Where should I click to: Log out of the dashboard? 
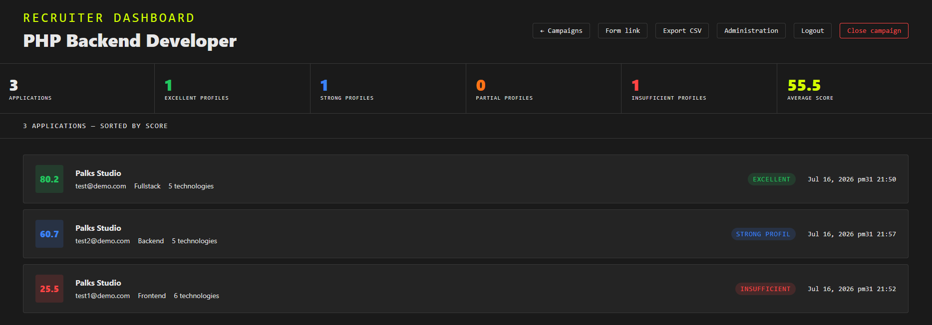[812, 30]
